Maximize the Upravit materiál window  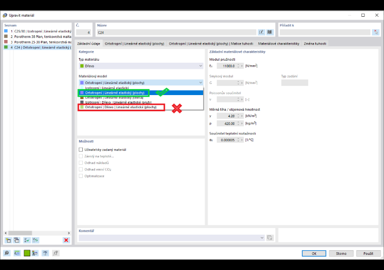tap(363, 15)
